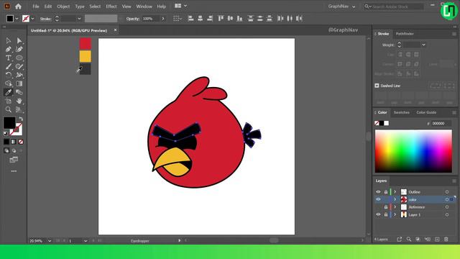The image size is (460, 259).
Task: Activate the Eyedropper tool in toolbar
Action: click(x=8, y=92)
